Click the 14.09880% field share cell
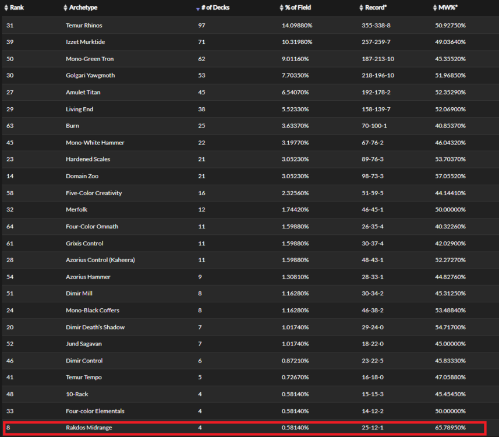499x437 pixels. (295, 26)
